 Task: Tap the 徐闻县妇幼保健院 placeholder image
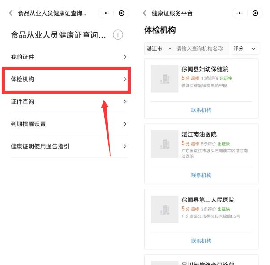(x=164, y=79)
